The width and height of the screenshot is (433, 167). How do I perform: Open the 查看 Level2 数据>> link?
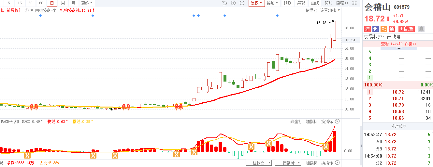[x=399, y=44]
